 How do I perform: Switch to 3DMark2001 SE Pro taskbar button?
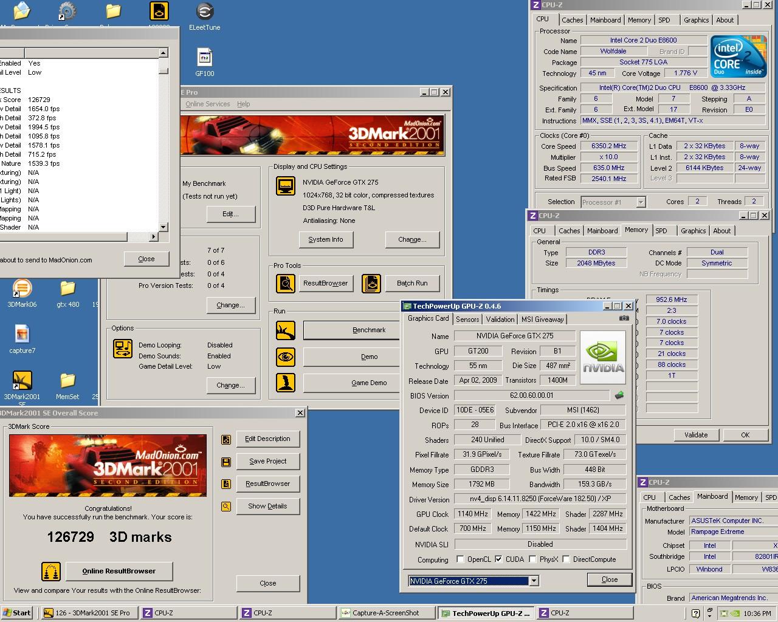coord(89,613)
